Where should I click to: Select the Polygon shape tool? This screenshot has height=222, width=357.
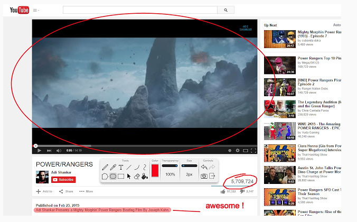point(105,176)
